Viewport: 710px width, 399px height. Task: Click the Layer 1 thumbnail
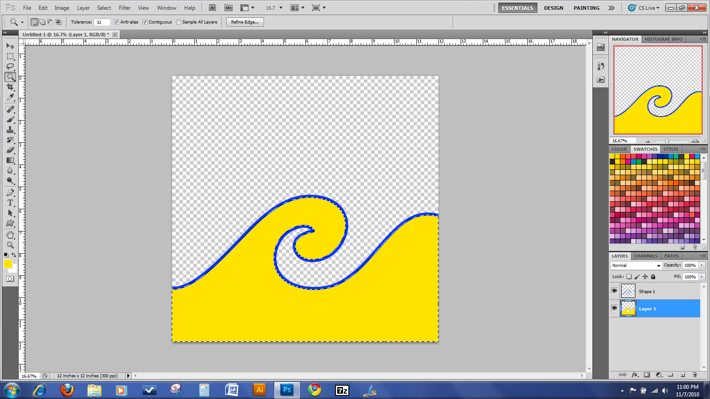tap(628, 308)
